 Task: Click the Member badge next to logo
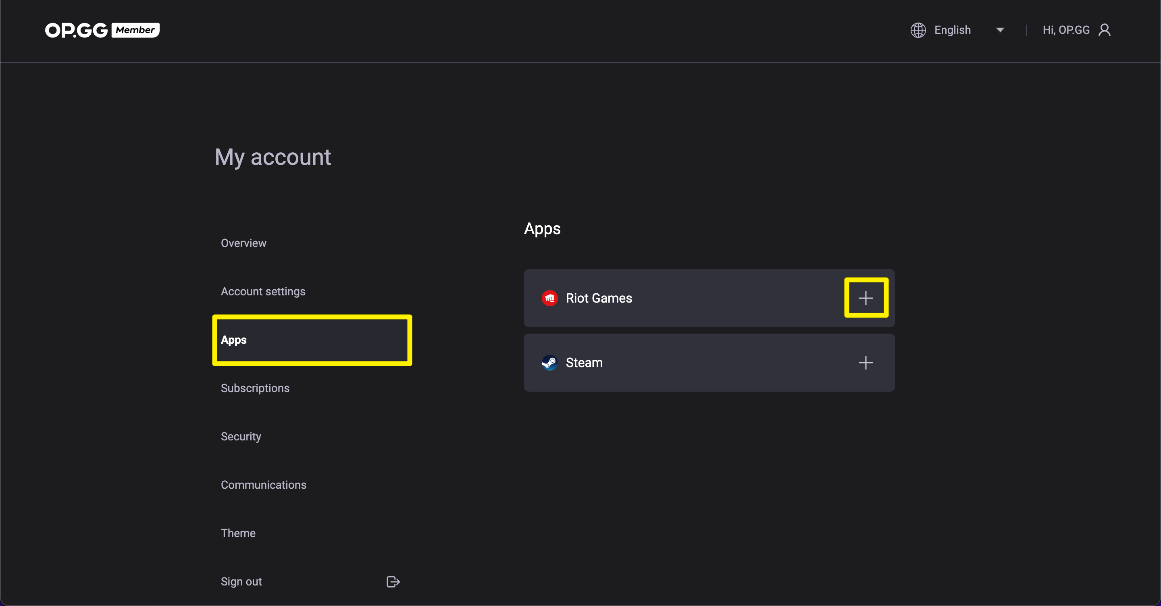[135, 30]
